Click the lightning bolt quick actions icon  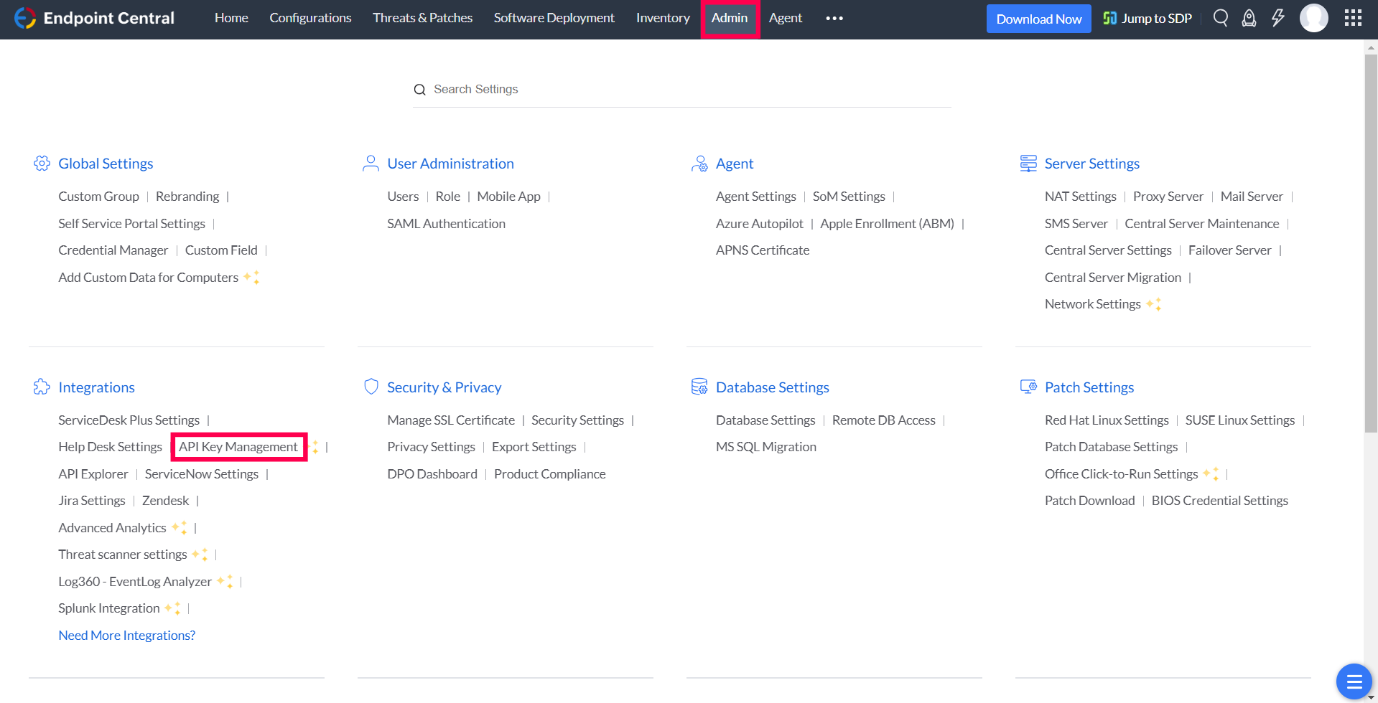1277,18
